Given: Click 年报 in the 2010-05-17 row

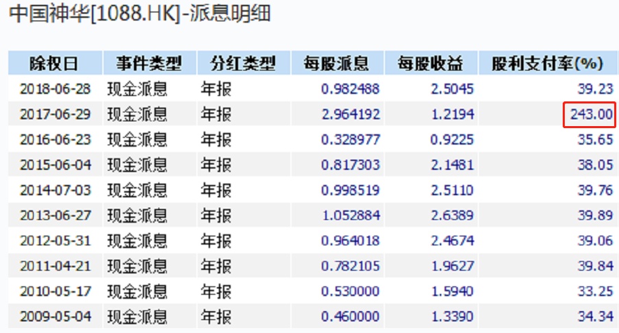Looking at the screenshot, I should pyautogui.click(x=216, y=291).
